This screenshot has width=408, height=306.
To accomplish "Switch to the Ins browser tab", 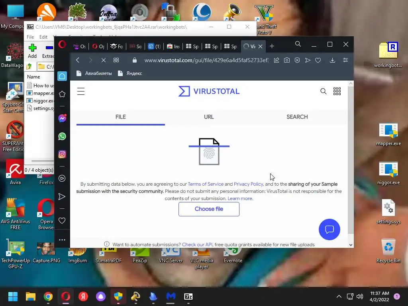I will point(173,46).
